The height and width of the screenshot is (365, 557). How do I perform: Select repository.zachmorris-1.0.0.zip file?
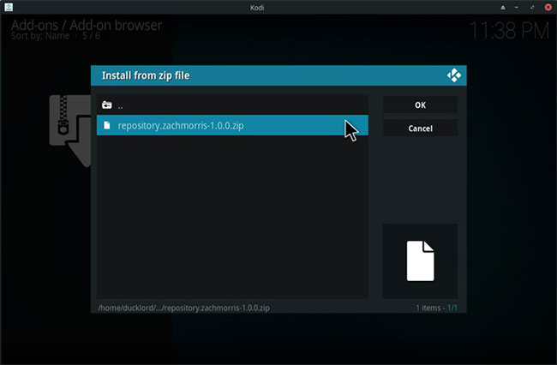232,125
